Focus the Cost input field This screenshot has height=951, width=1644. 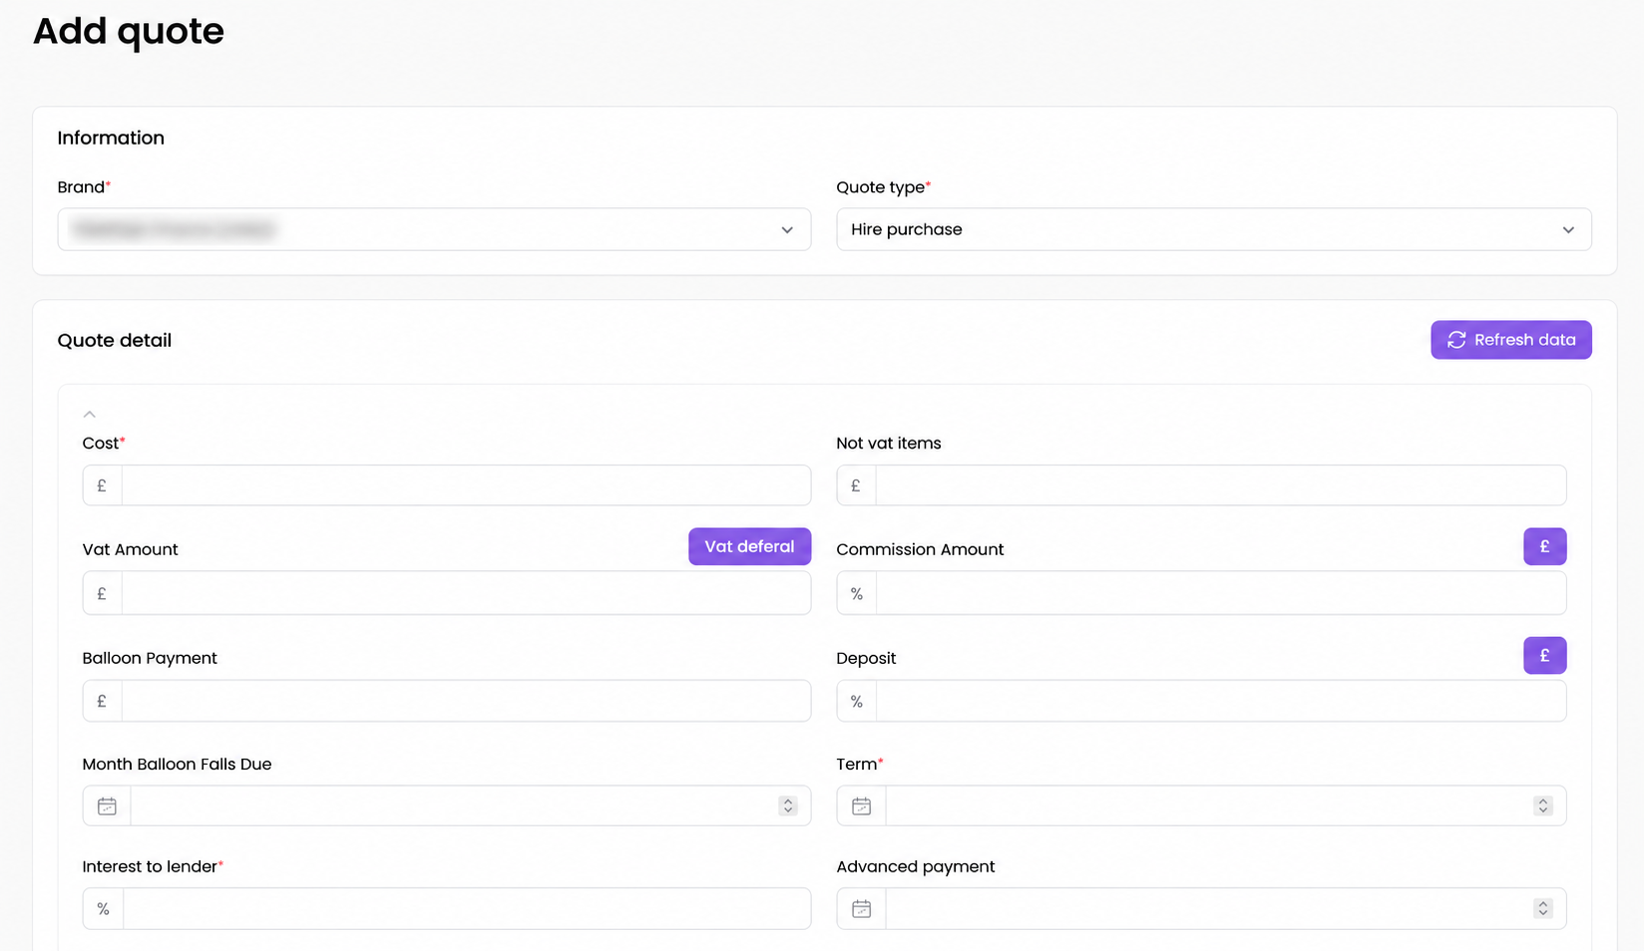click(x=466, y=485)
